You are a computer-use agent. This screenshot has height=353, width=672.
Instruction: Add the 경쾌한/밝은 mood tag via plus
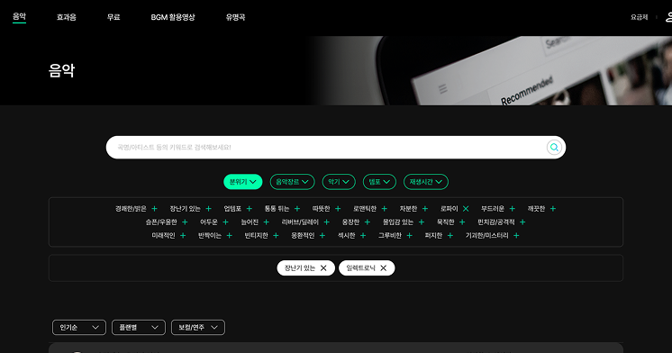[x=154, y=209]
